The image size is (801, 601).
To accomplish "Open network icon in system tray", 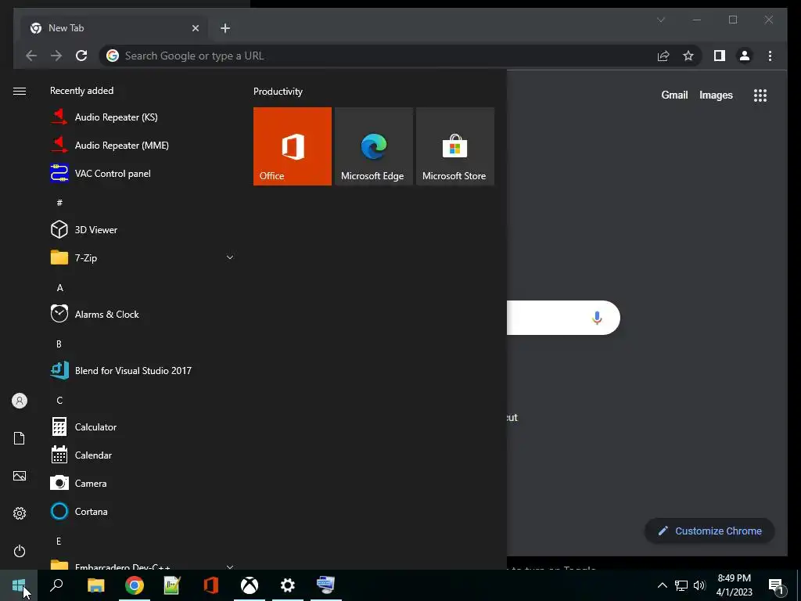I will 681,585.
